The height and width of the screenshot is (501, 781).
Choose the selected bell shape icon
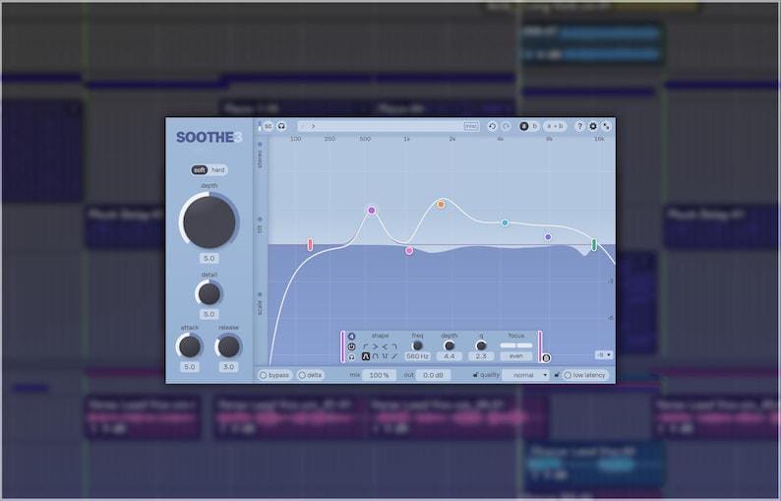[365, 356]
